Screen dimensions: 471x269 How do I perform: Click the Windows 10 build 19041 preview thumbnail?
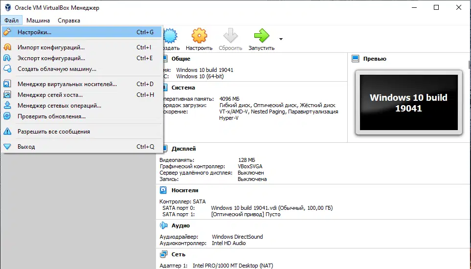(408, 102)
